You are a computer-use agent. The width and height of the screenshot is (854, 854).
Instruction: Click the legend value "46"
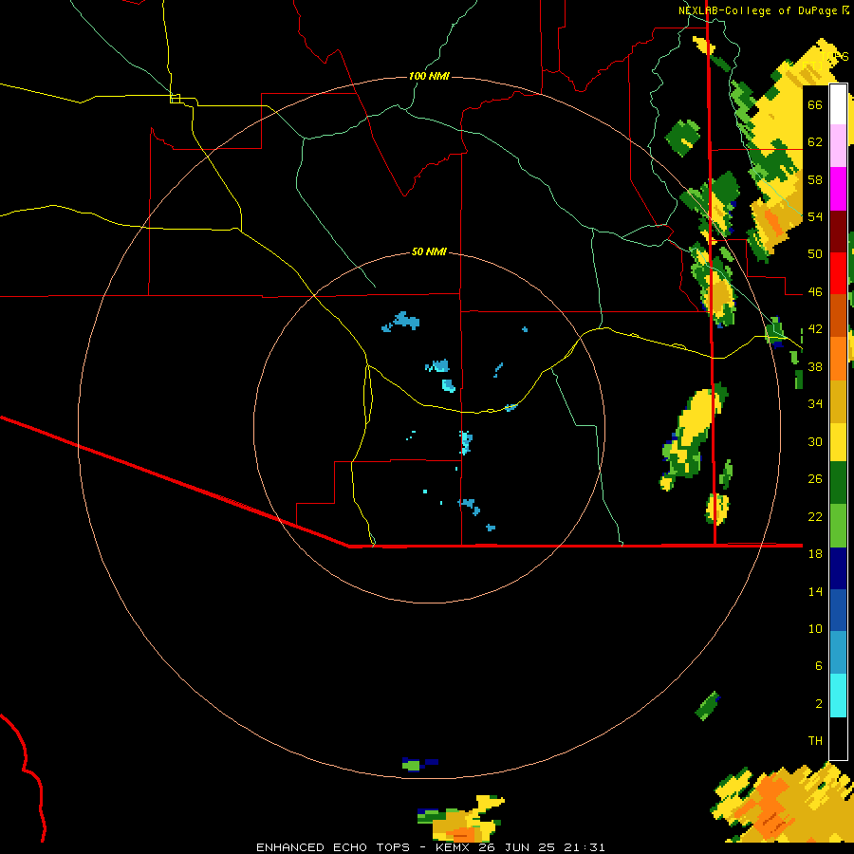point(815,292)
